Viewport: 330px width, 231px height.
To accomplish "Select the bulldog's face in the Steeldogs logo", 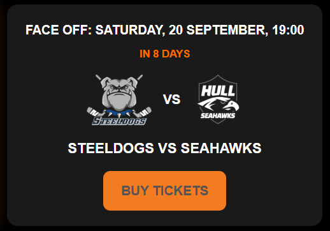I will pos(119,93).
